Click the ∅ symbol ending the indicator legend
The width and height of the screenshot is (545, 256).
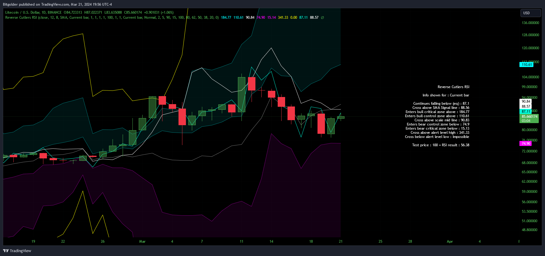(323, 18)
